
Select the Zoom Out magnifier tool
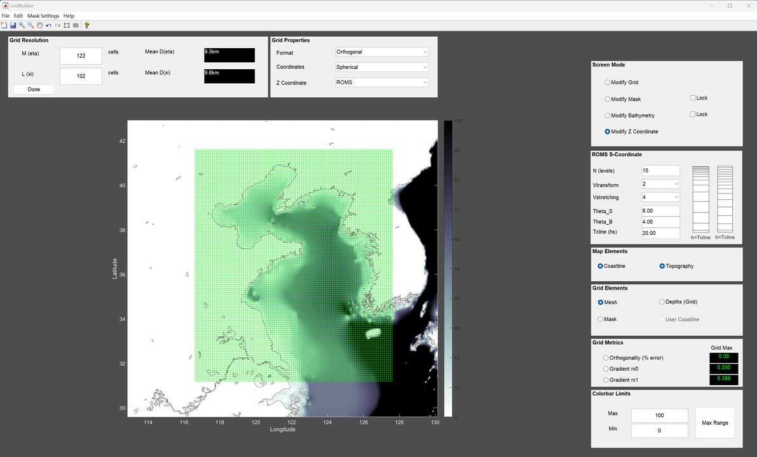30,25
